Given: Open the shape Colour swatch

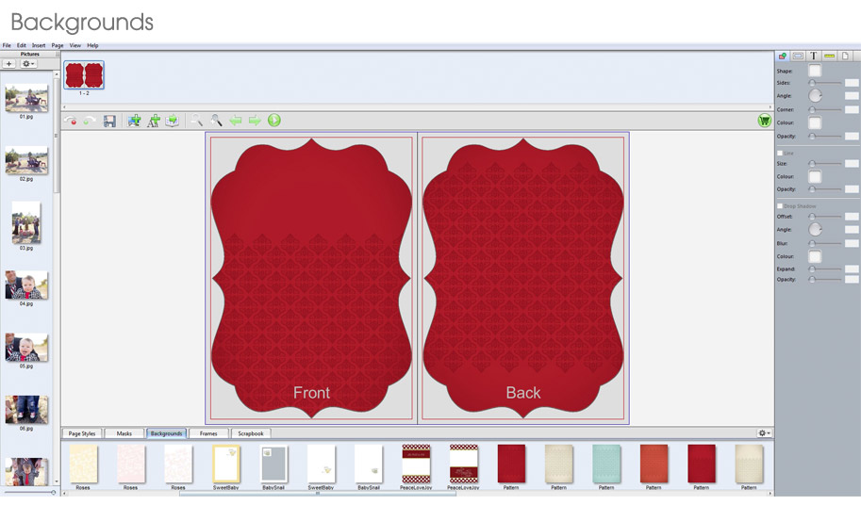Looking at the screenshot, I should [x=815, y=122].
